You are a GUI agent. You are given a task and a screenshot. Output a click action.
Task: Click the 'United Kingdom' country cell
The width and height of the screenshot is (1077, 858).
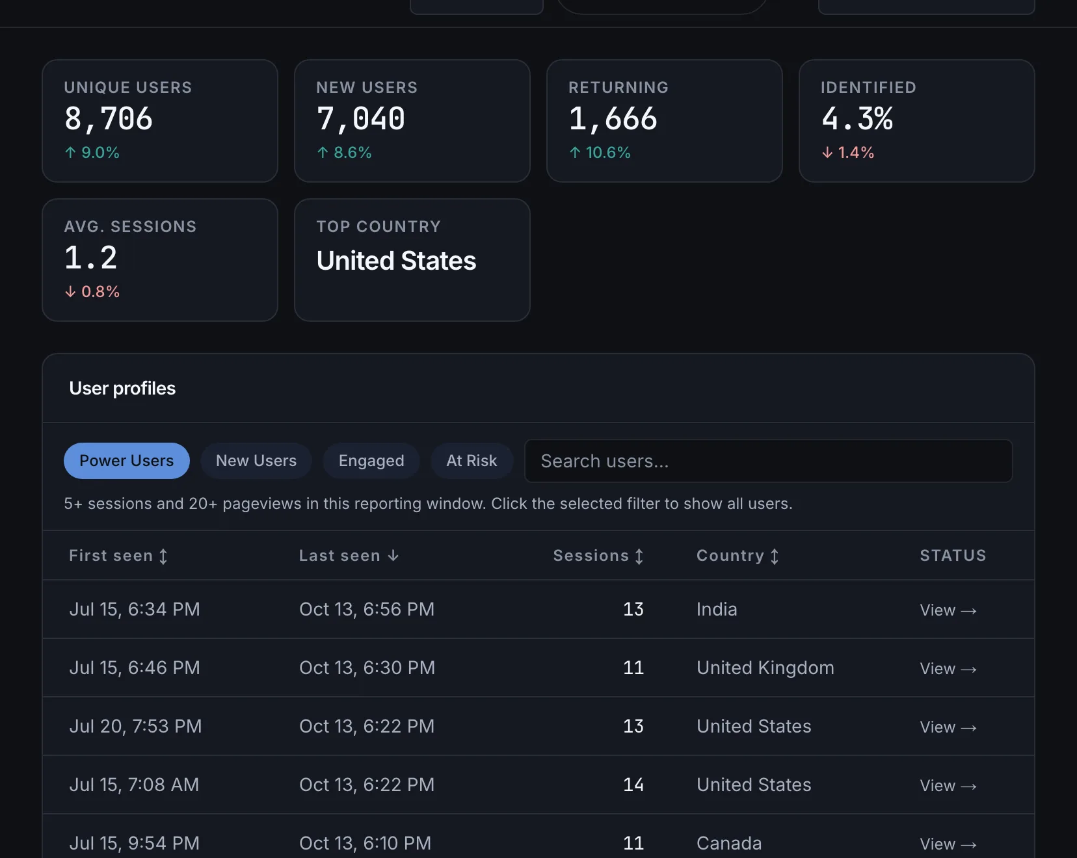[x=765, y=668]
